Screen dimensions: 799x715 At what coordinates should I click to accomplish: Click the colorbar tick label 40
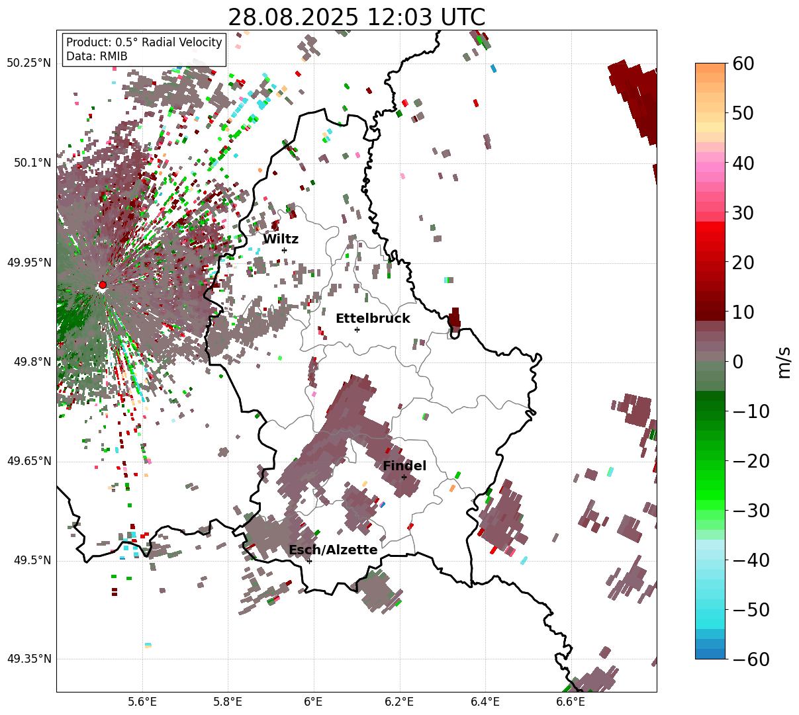742,163
